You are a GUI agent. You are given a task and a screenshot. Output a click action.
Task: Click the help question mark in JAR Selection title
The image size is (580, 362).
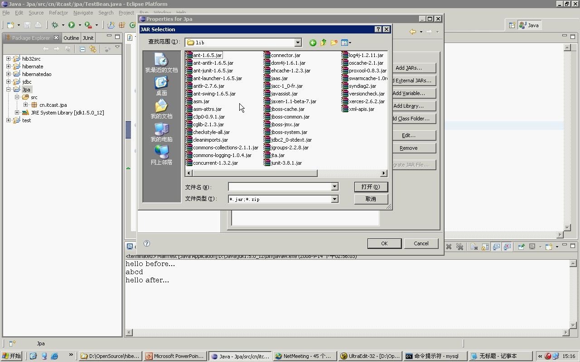click(378, 29)
